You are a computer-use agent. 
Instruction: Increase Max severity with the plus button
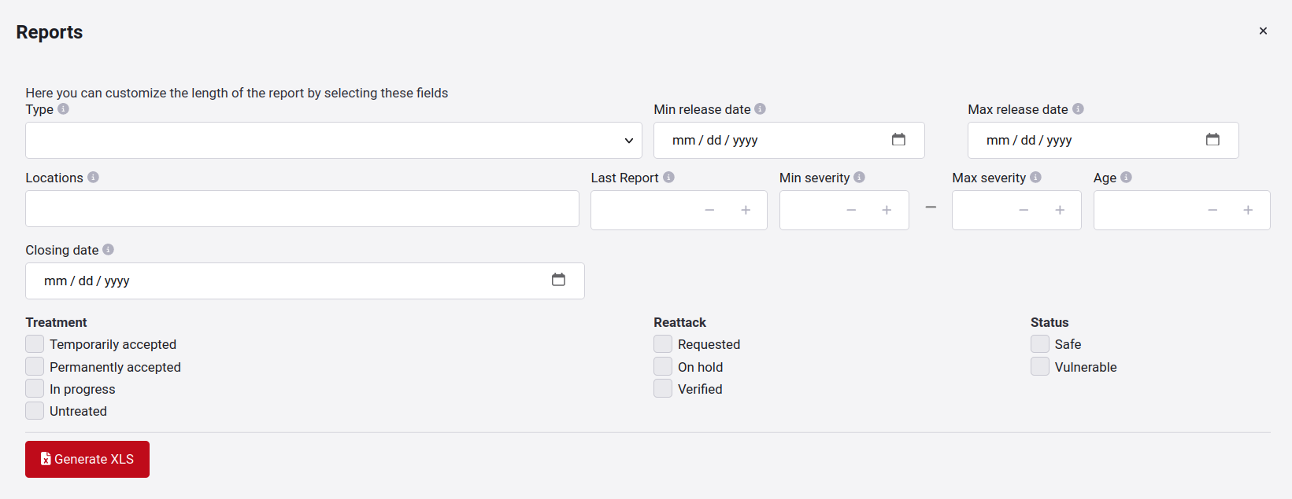(1060, 210)
